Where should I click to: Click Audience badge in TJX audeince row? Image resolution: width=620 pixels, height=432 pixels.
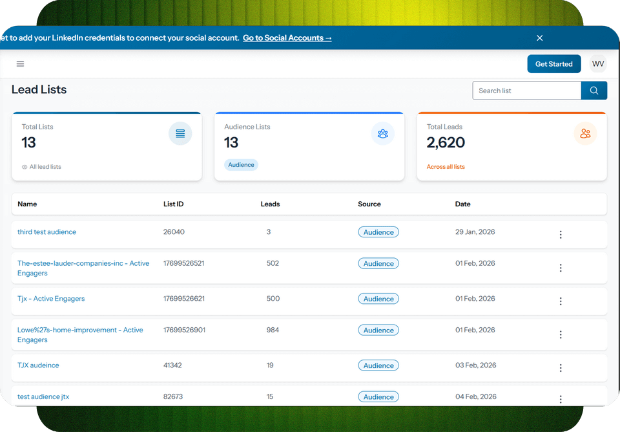(378, 365)
